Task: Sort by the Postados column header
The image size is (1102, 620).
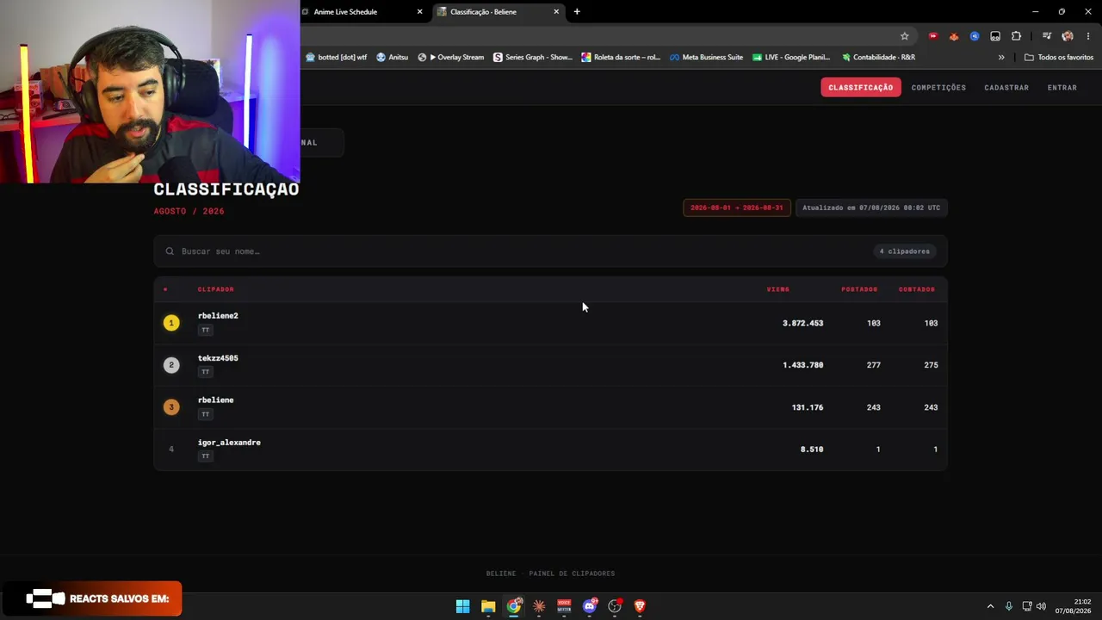Action: (x=859, y=289)
